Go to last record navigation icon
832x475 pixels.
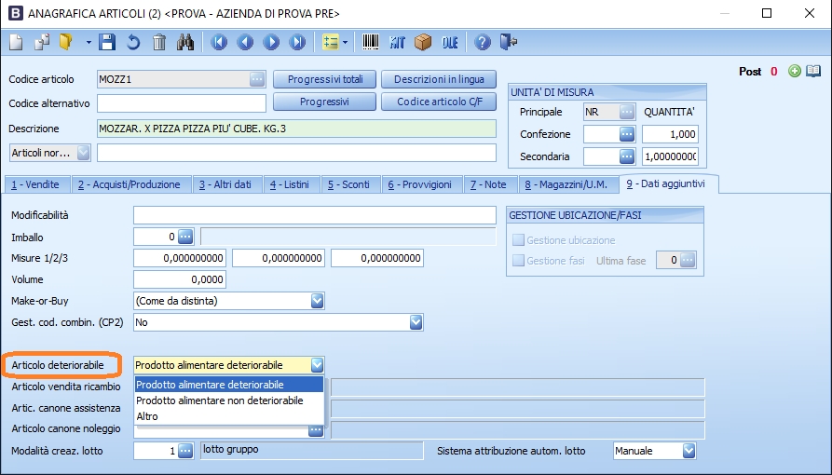(x=297, y=42)
